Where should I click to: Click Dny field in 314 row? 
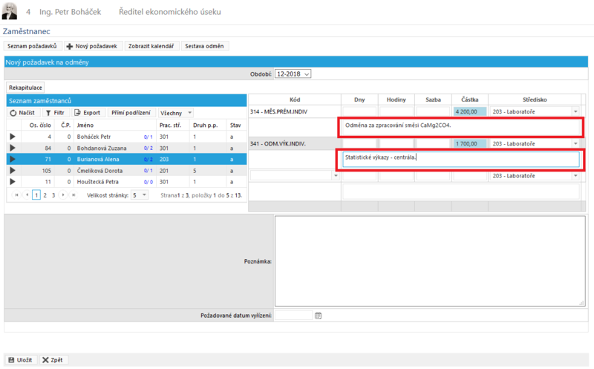[x=359, y=112]
